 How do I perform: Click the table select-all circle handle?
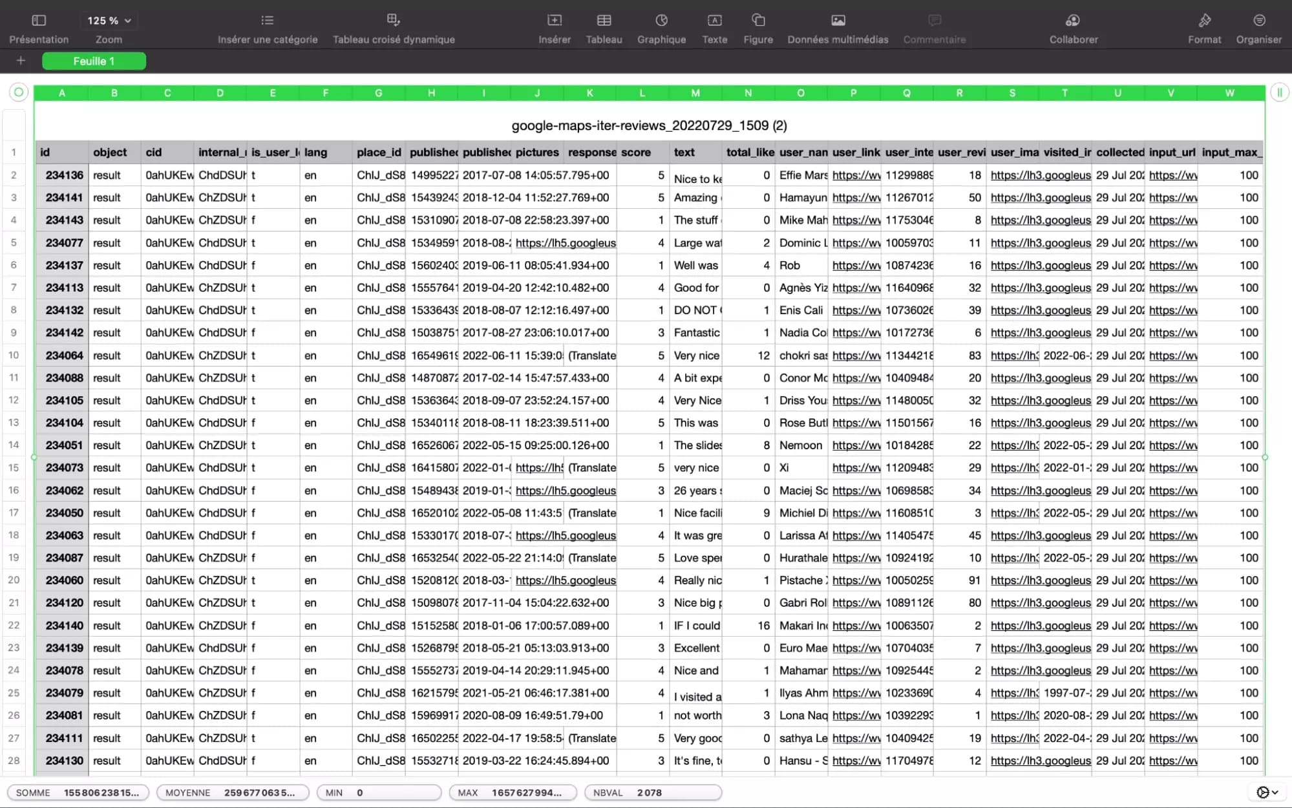coord(19,92)
